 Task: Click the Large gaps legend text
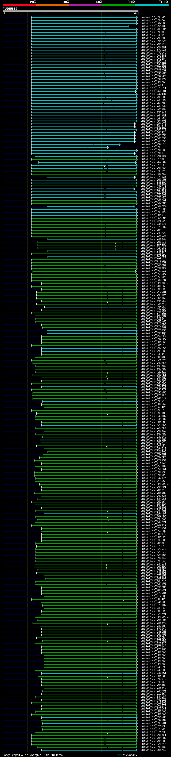click(x=33, y=755)
